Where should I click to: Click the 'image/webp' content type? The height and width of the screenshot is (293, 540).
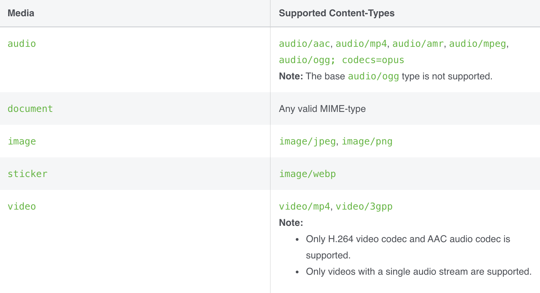coord(307,174)
